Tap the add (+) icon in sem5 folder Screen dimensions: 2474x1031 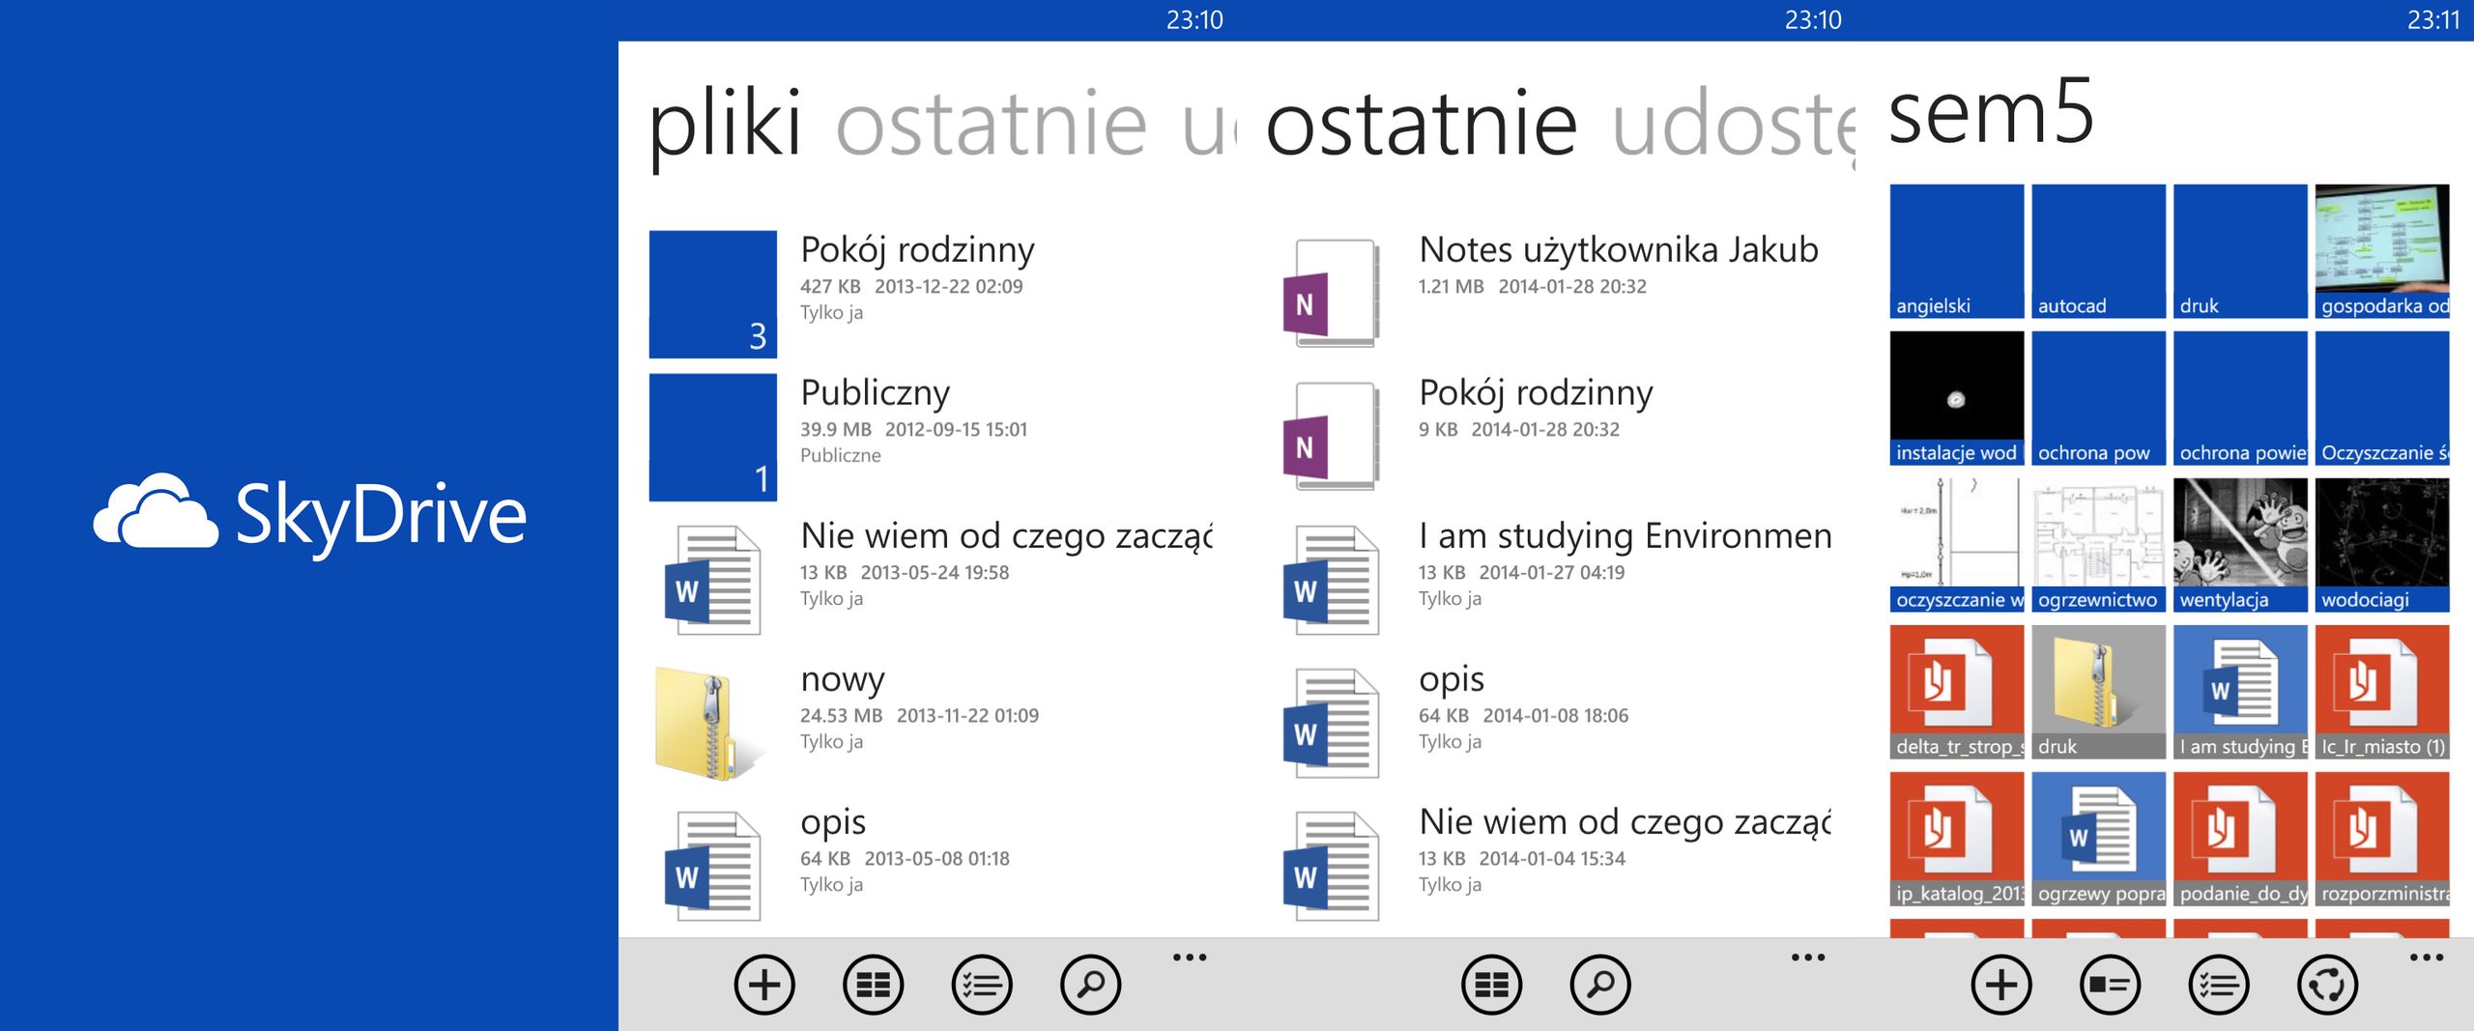tap(2000, 985)
